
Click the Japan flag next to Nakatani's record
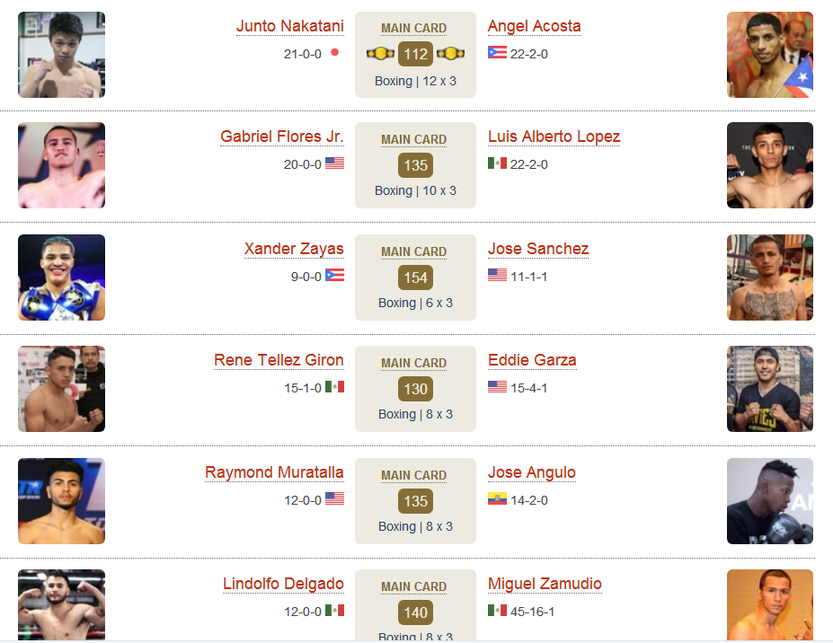tap(334, 53)
